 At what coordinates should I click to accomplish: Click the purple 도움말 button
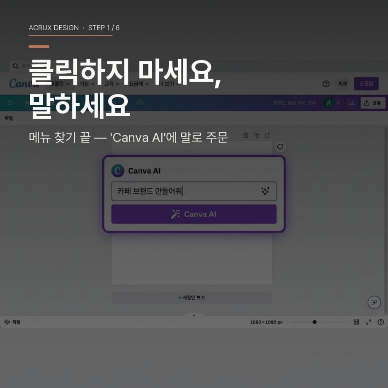366,84
